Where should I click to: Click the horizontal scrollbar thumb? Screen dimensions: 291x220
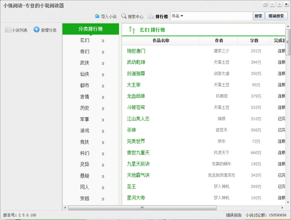[x=141, y=208]
